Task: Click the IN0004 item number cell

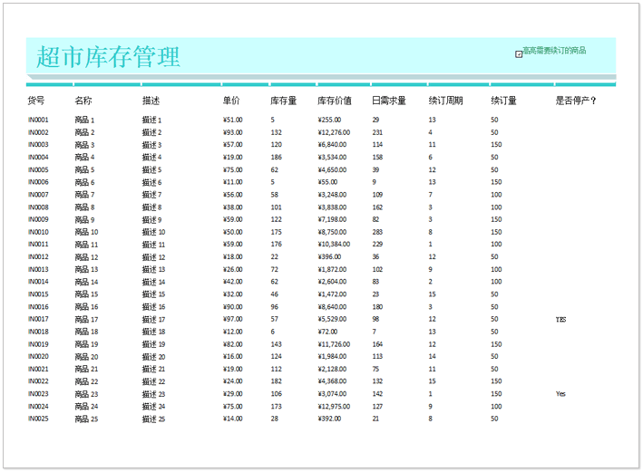Action: click(x=38, y=158)
